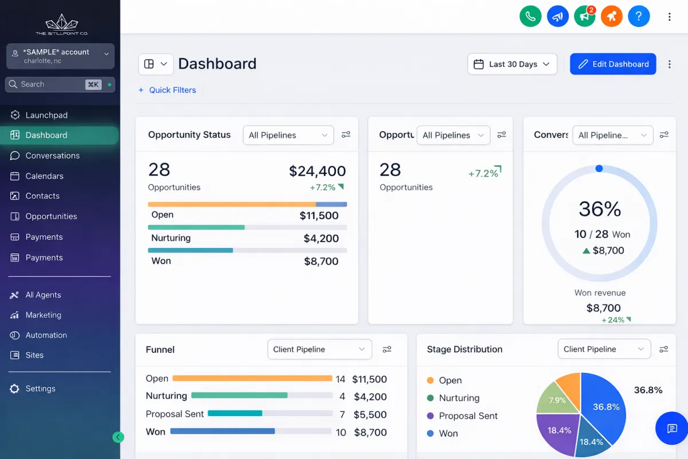Click the sidebar Search field
The width and height of the screenshot is (688, 459).
[60, 84]
